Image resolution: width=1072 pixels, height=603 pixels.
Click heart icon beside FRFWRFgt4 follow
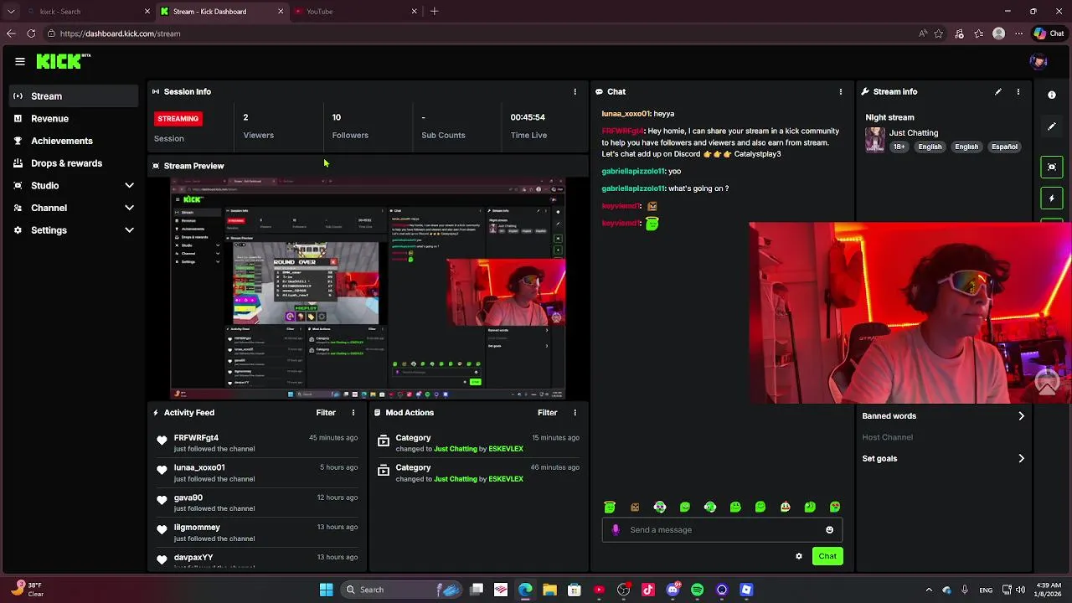coord(162,440)
